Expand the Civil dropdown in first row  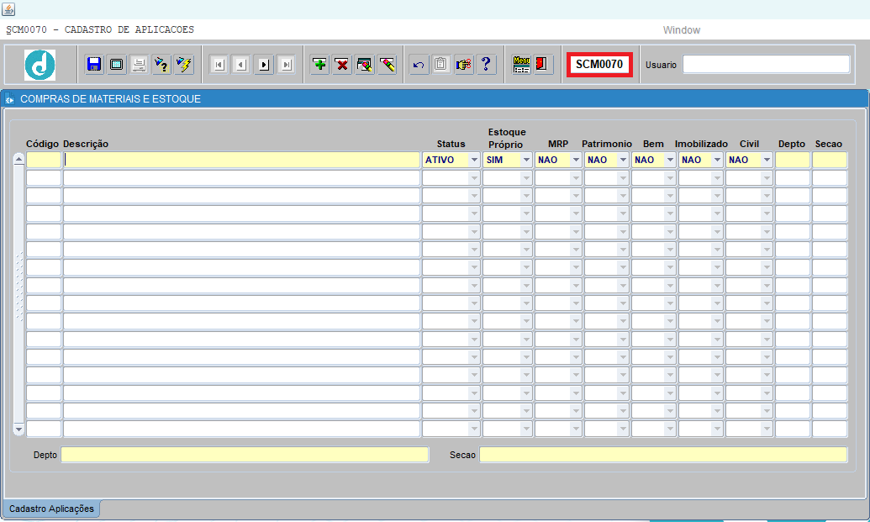[767, 160]
